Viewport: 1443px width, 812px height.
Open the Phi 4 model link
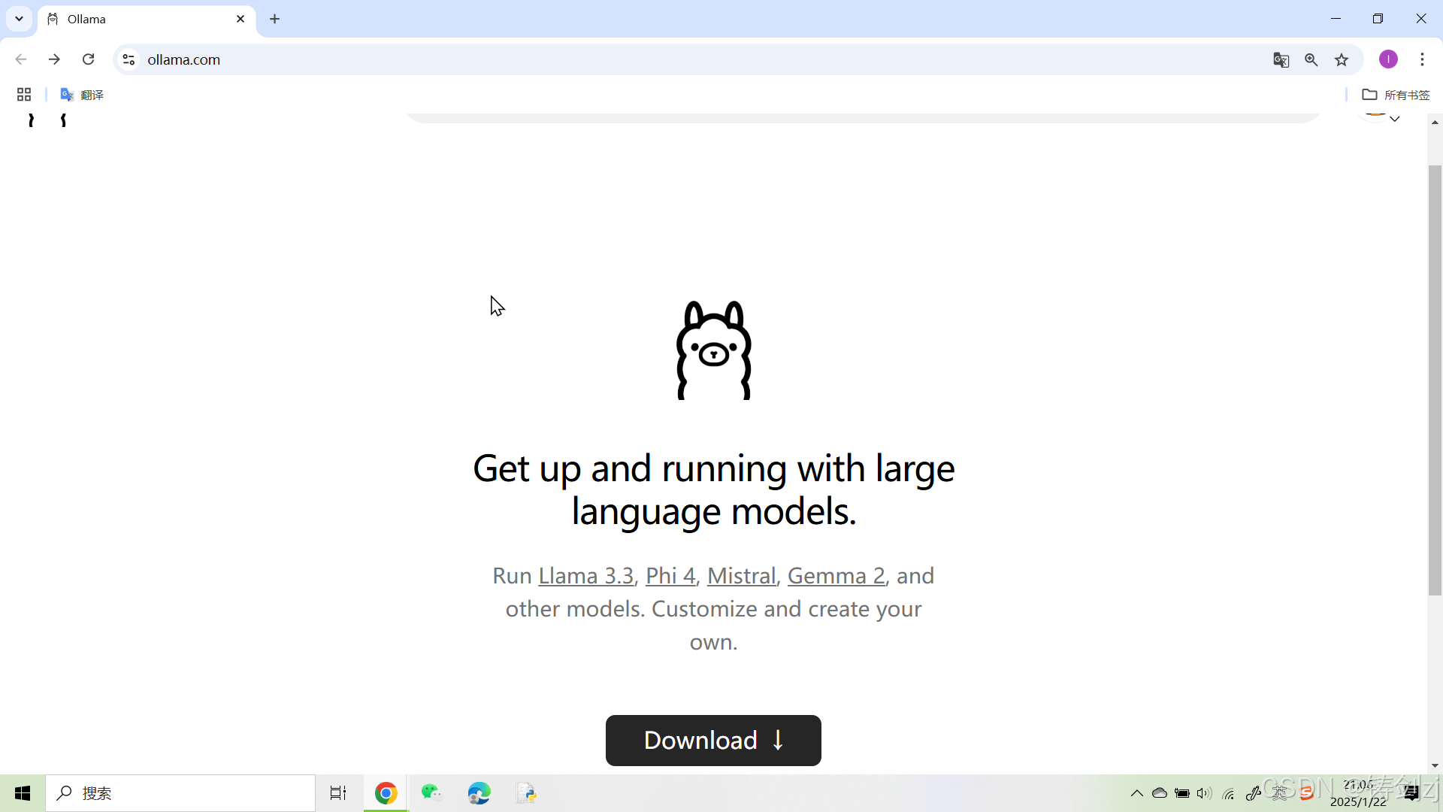(670, 576)
